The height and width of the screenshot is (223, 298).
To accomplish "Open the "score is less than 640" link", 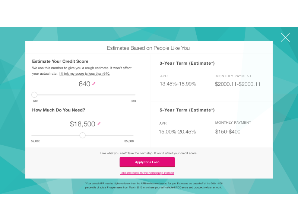I will [x=85, y=74].
